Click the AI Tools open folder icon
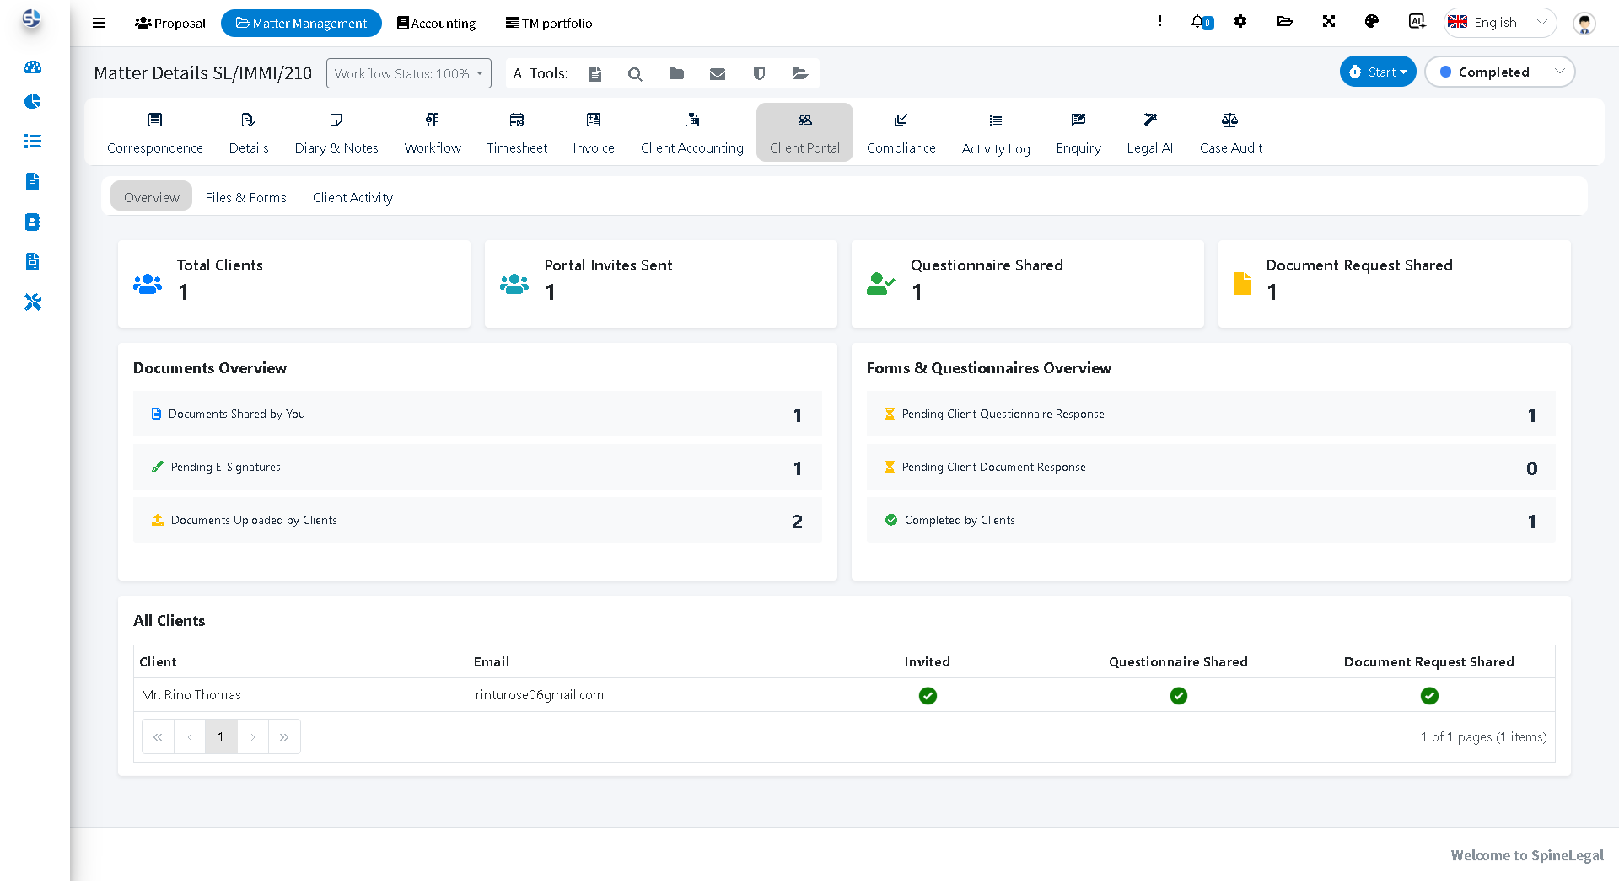This screenshot has height=883, width=1619. coord(800,74)
